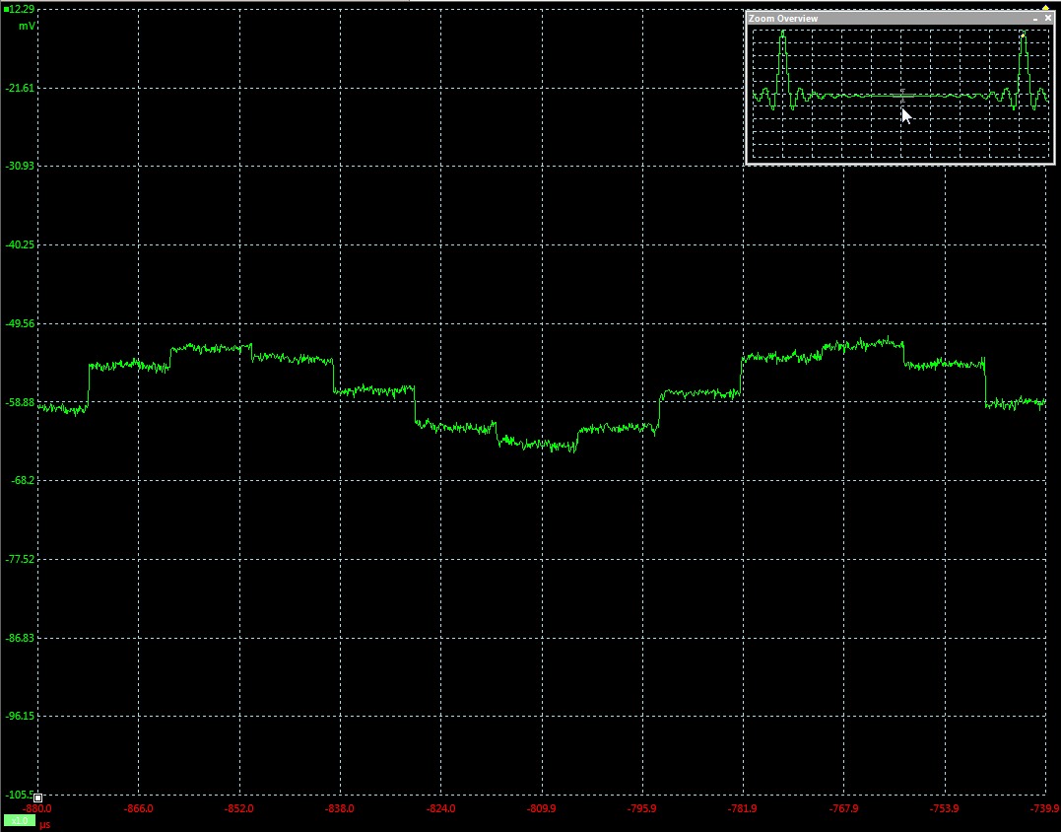Click the mV unit label
Screen dimensions: 1061x832
[27, 26]
